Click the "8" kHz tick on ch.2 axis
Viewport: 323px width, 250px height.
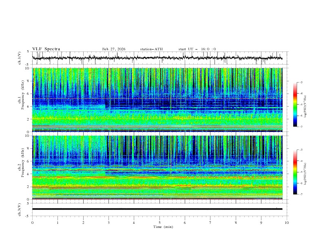tap(29, 149)
